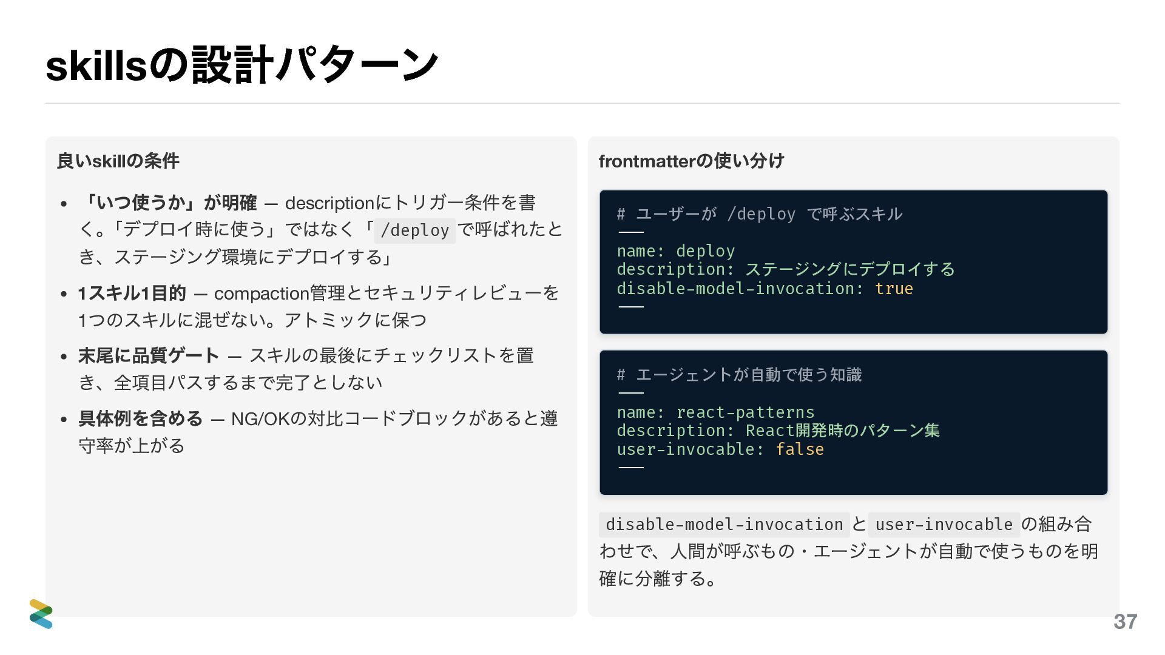Click bold text '1スキル1目的'

[132, 294]
